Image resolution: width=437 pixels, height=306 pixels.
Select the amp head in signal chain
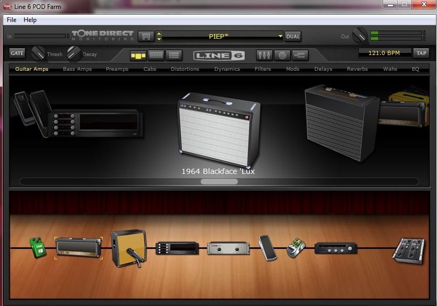(x=79, y=247)
